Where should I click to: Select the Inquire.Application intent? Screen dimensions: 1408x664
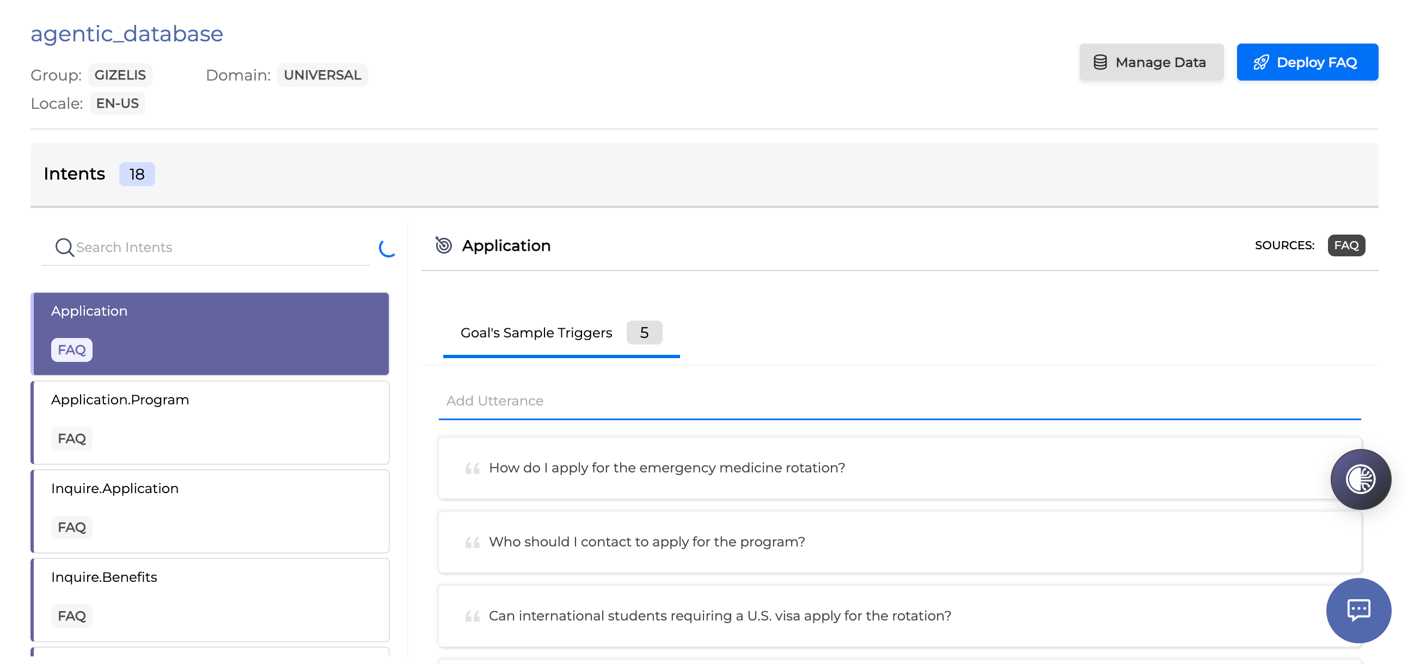(x=210, y=511)
